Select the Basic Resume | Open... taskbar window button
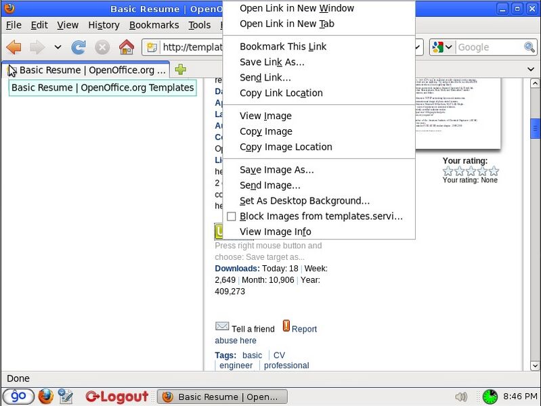Viewport: 541px width, 406px height. [222, 397]
